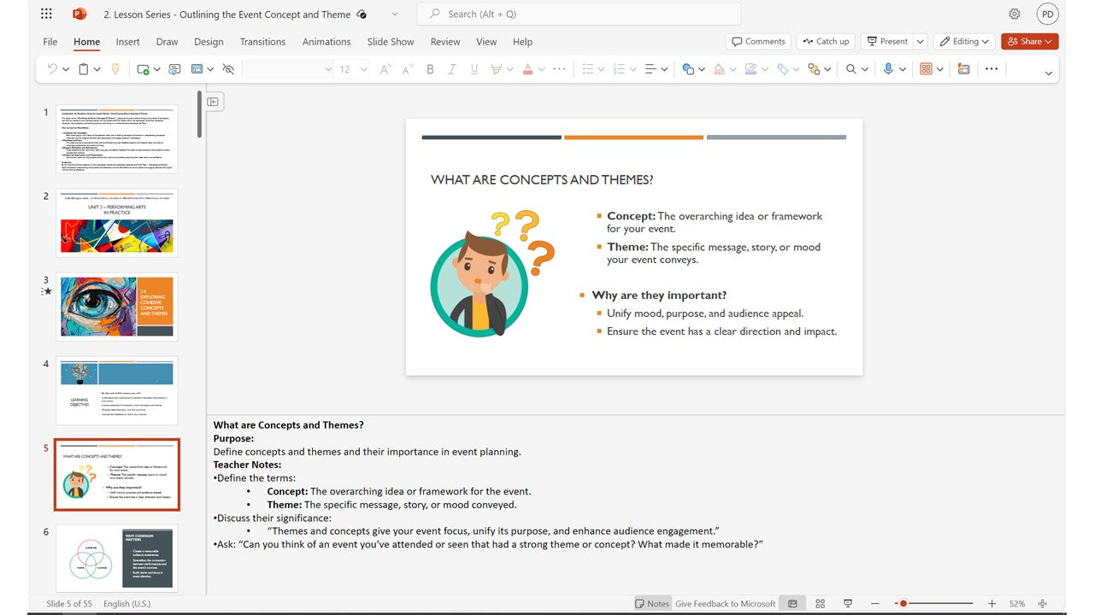The height and width of the screenshot is (615, 1094).
Task: Open the Slide Show tab
Action: (x=391, y=42)
